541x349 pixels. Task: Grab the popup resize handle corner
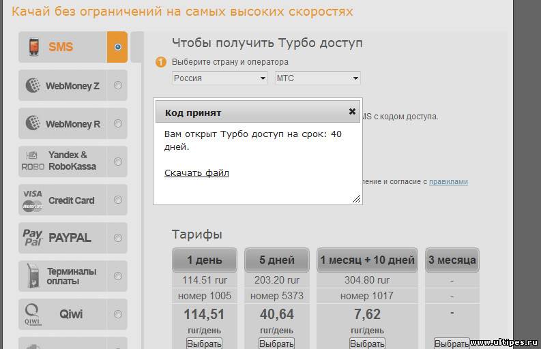[356, 199]
